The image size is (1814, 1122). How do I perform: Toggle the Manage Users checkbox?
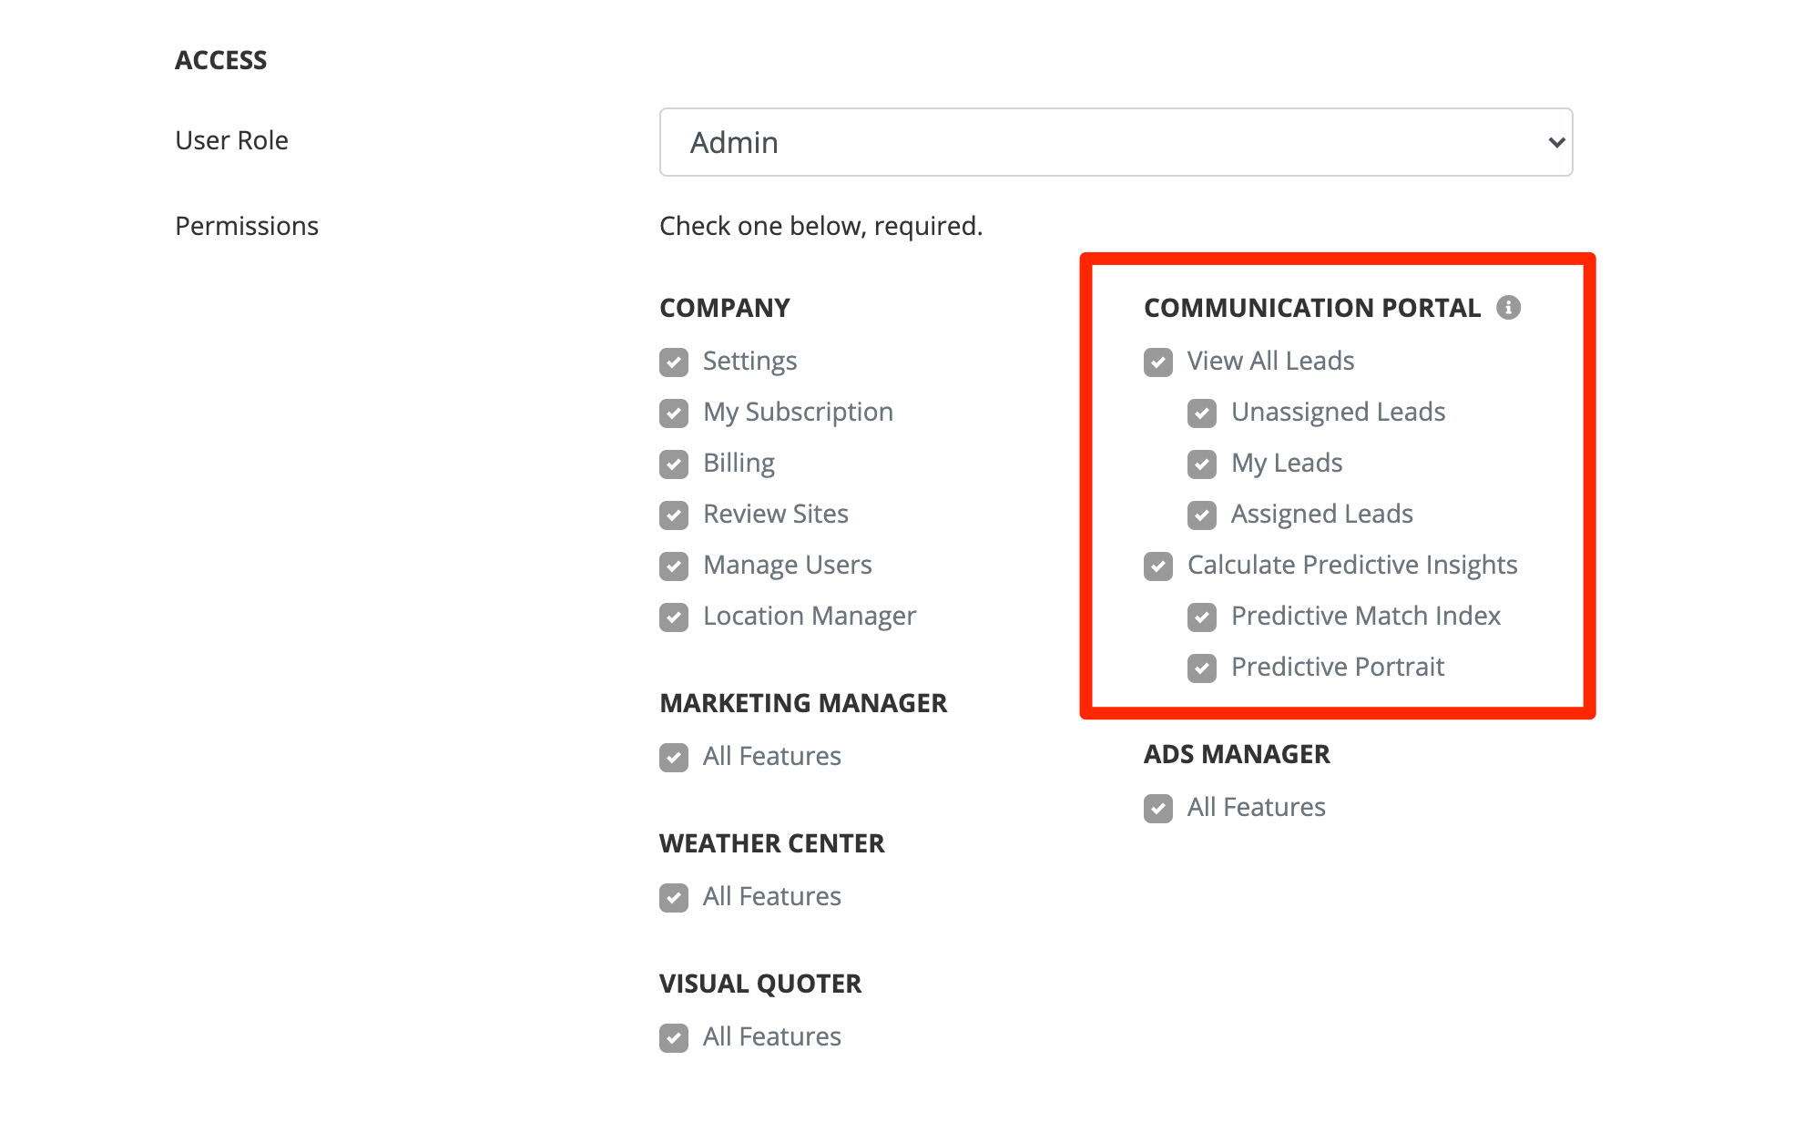tap(674, 566)
